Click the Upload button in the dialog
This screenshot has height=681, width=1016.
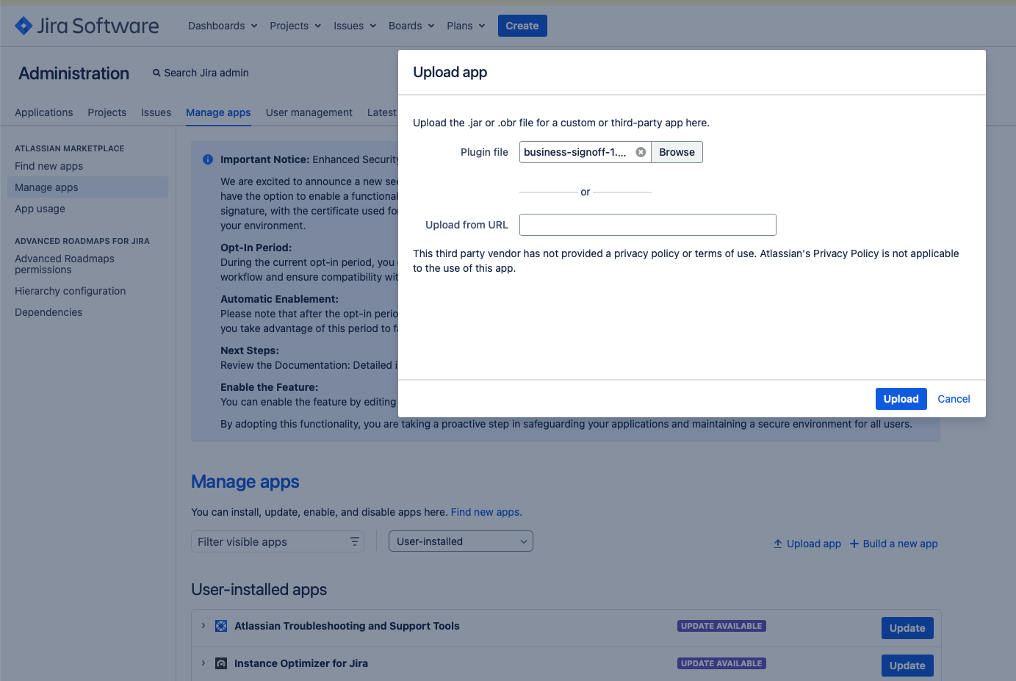901,399
